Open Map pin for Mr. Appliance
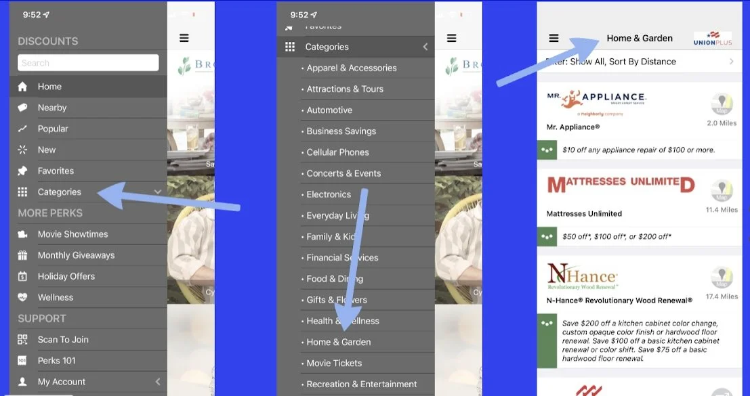750x396 pixels. (722, 105)
